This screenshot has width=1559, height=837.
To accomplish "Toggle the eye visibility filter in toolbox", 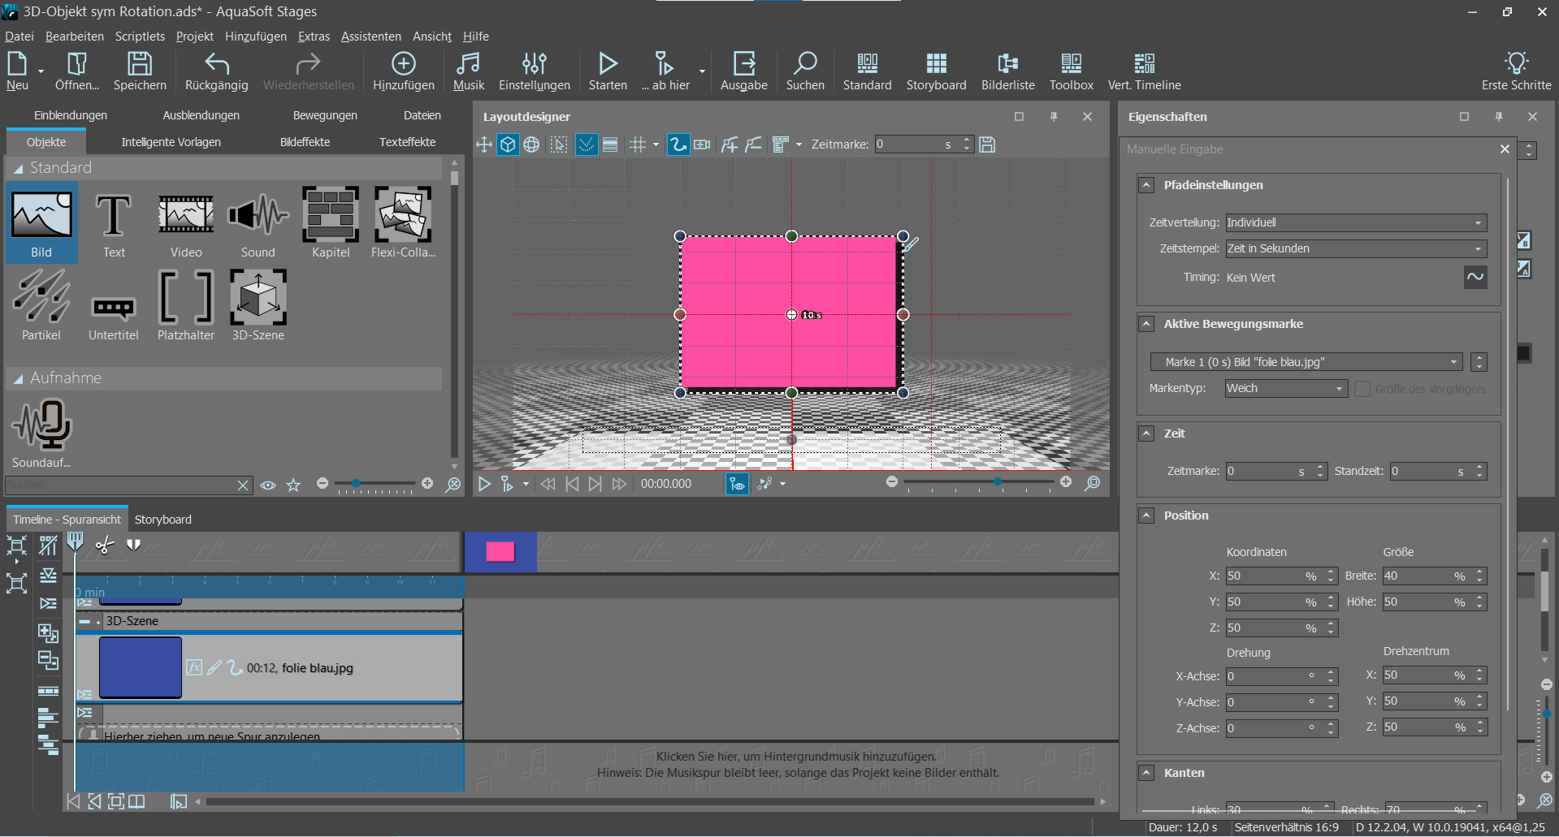I will (x=268, y=485).
